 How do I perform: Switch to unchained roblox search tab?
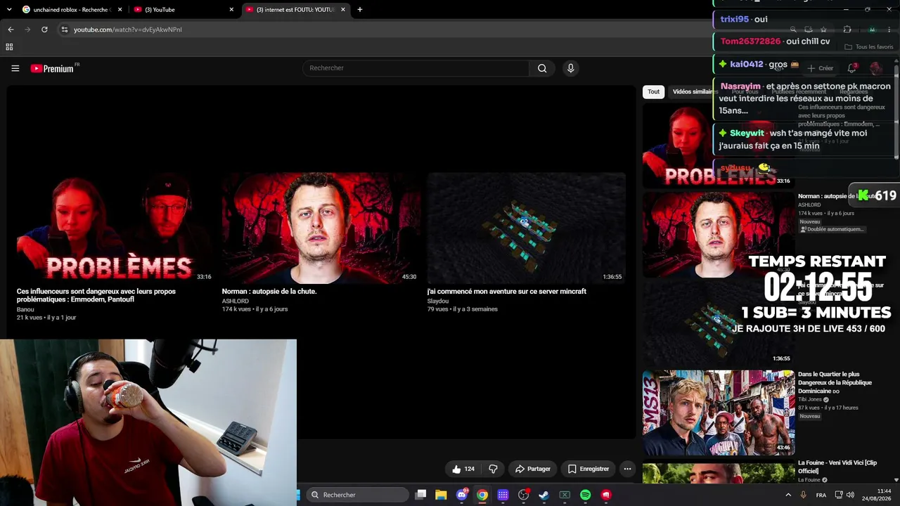(x=72, y=10)
